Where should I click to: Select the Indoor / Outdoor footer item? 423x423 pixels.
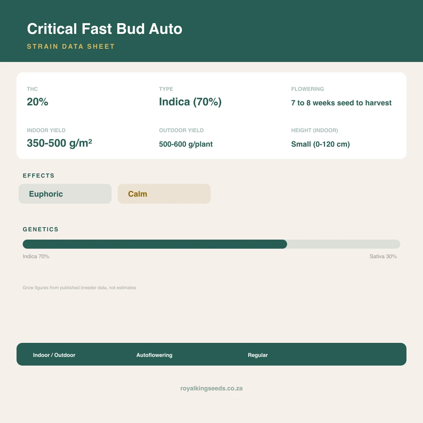[x=54, y=355]
